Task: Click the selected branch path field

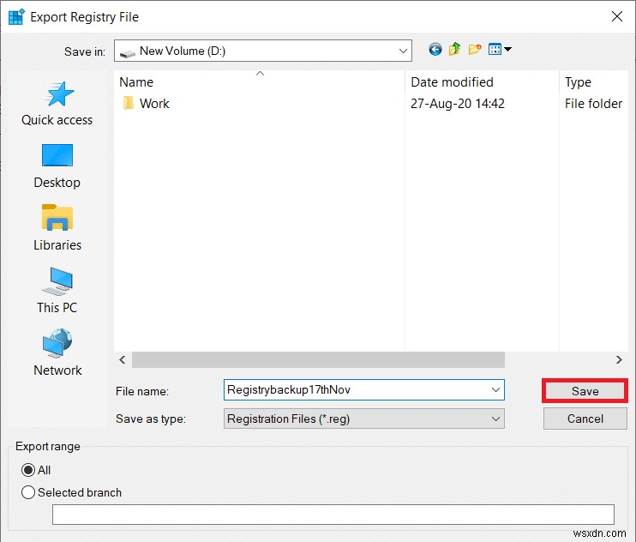Action: coord(333,515)
